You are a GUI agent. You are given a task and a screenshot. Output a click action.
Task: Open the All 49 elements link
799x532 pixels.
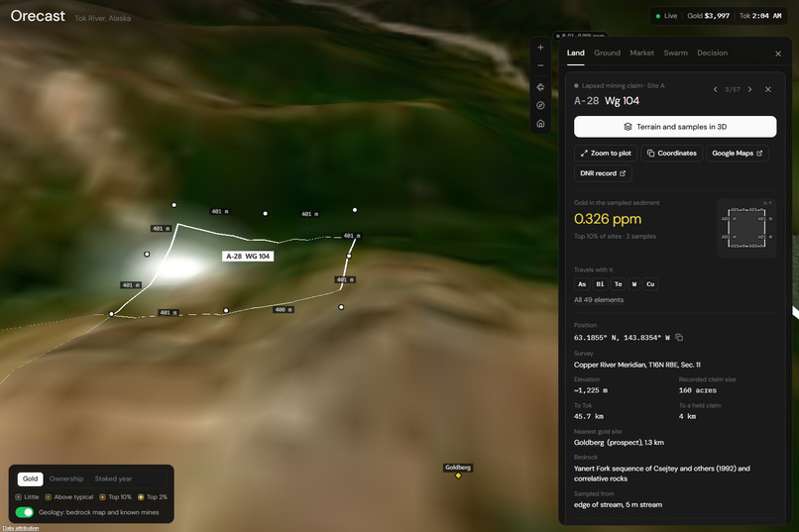[599, 300]
